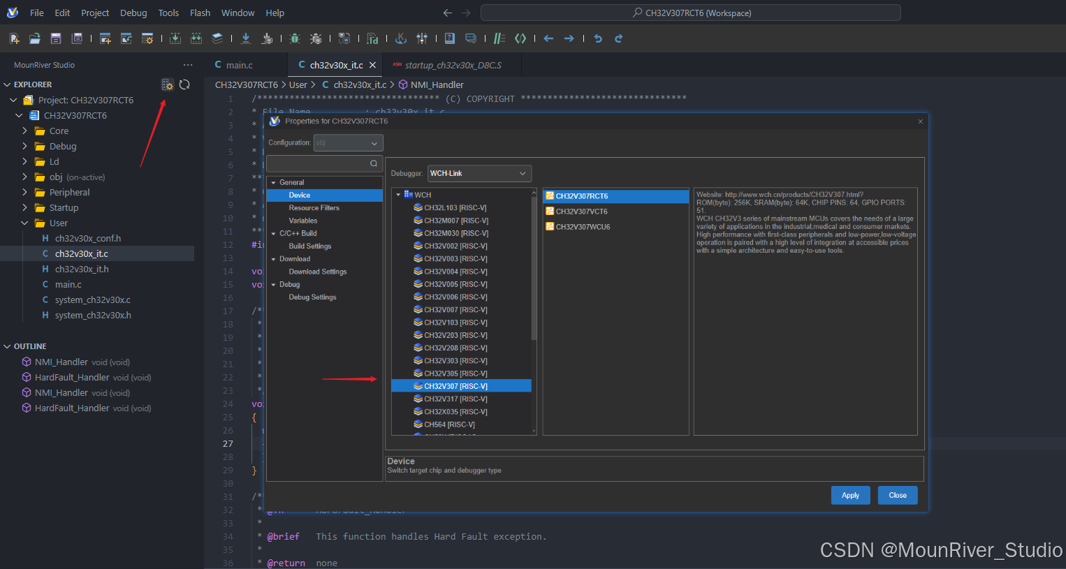
Task: Collapse the OUTLINE section
Action: [x=8, y=346]
